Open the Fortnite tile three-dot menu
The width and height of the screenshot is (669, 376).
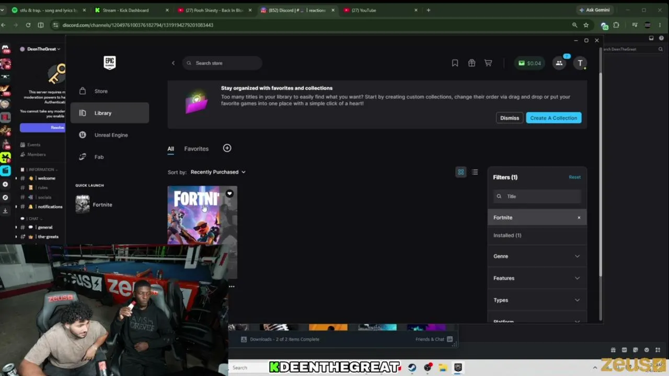[x=232, y=286]
